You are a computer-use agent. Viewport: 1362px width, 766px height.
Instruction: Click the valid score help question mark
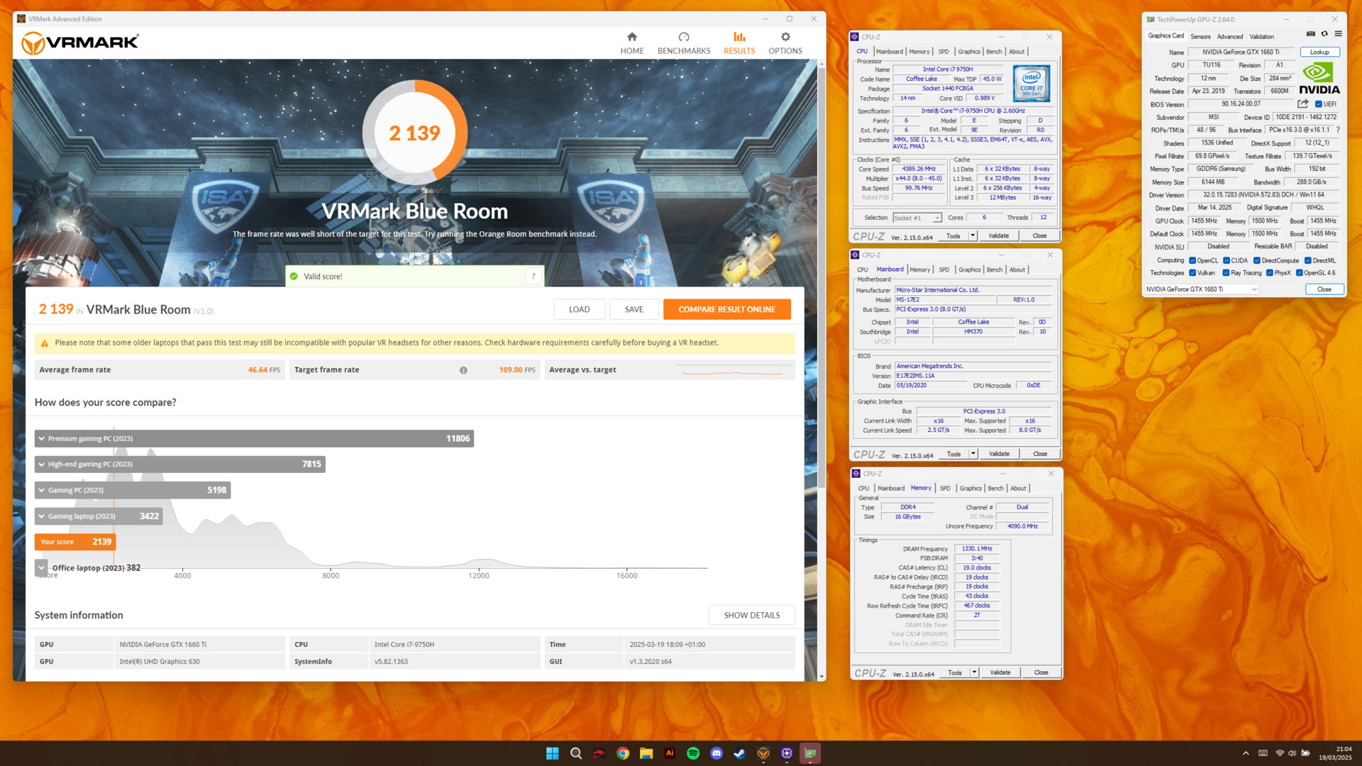[533, 276]
